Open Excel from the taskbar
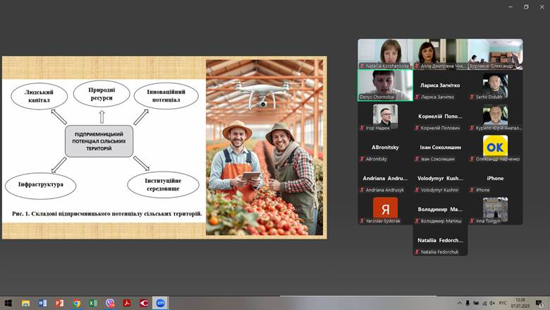 pyautogui.click(x=93, y=303)
